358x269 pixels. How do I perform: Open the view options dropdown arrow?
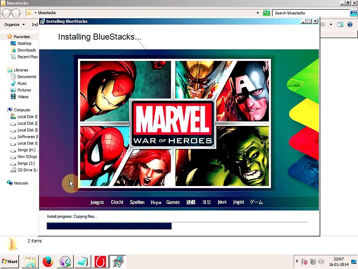[331, 25]
